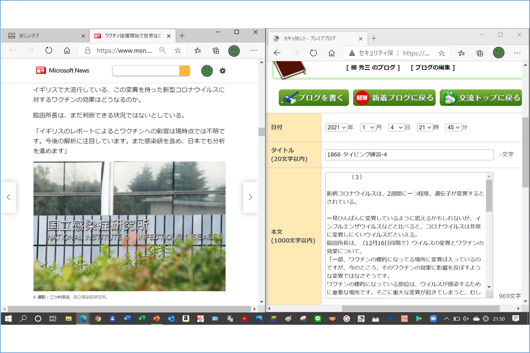Click inside blog body text area
The image size is (530, 353).
click(x=406, y=235)
